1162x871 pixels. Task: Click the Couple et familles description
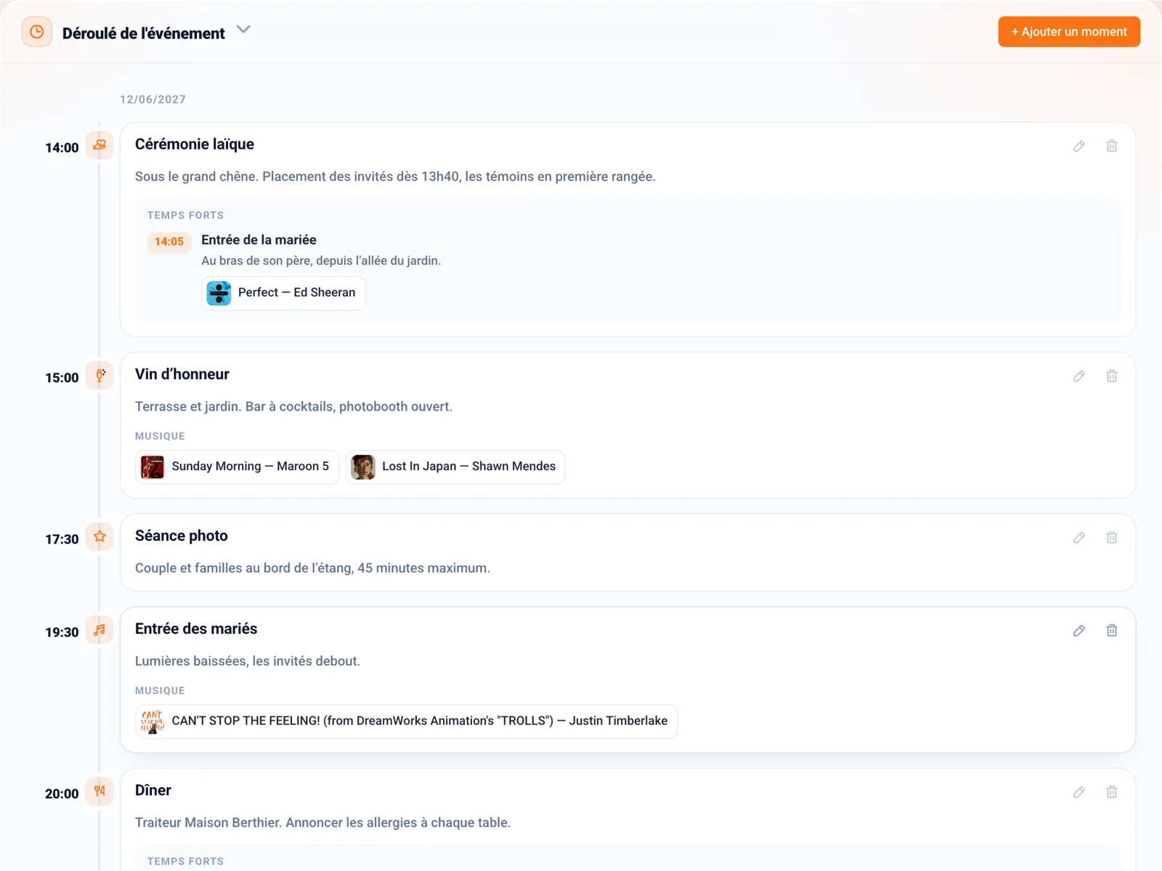(x=312, y=568)
